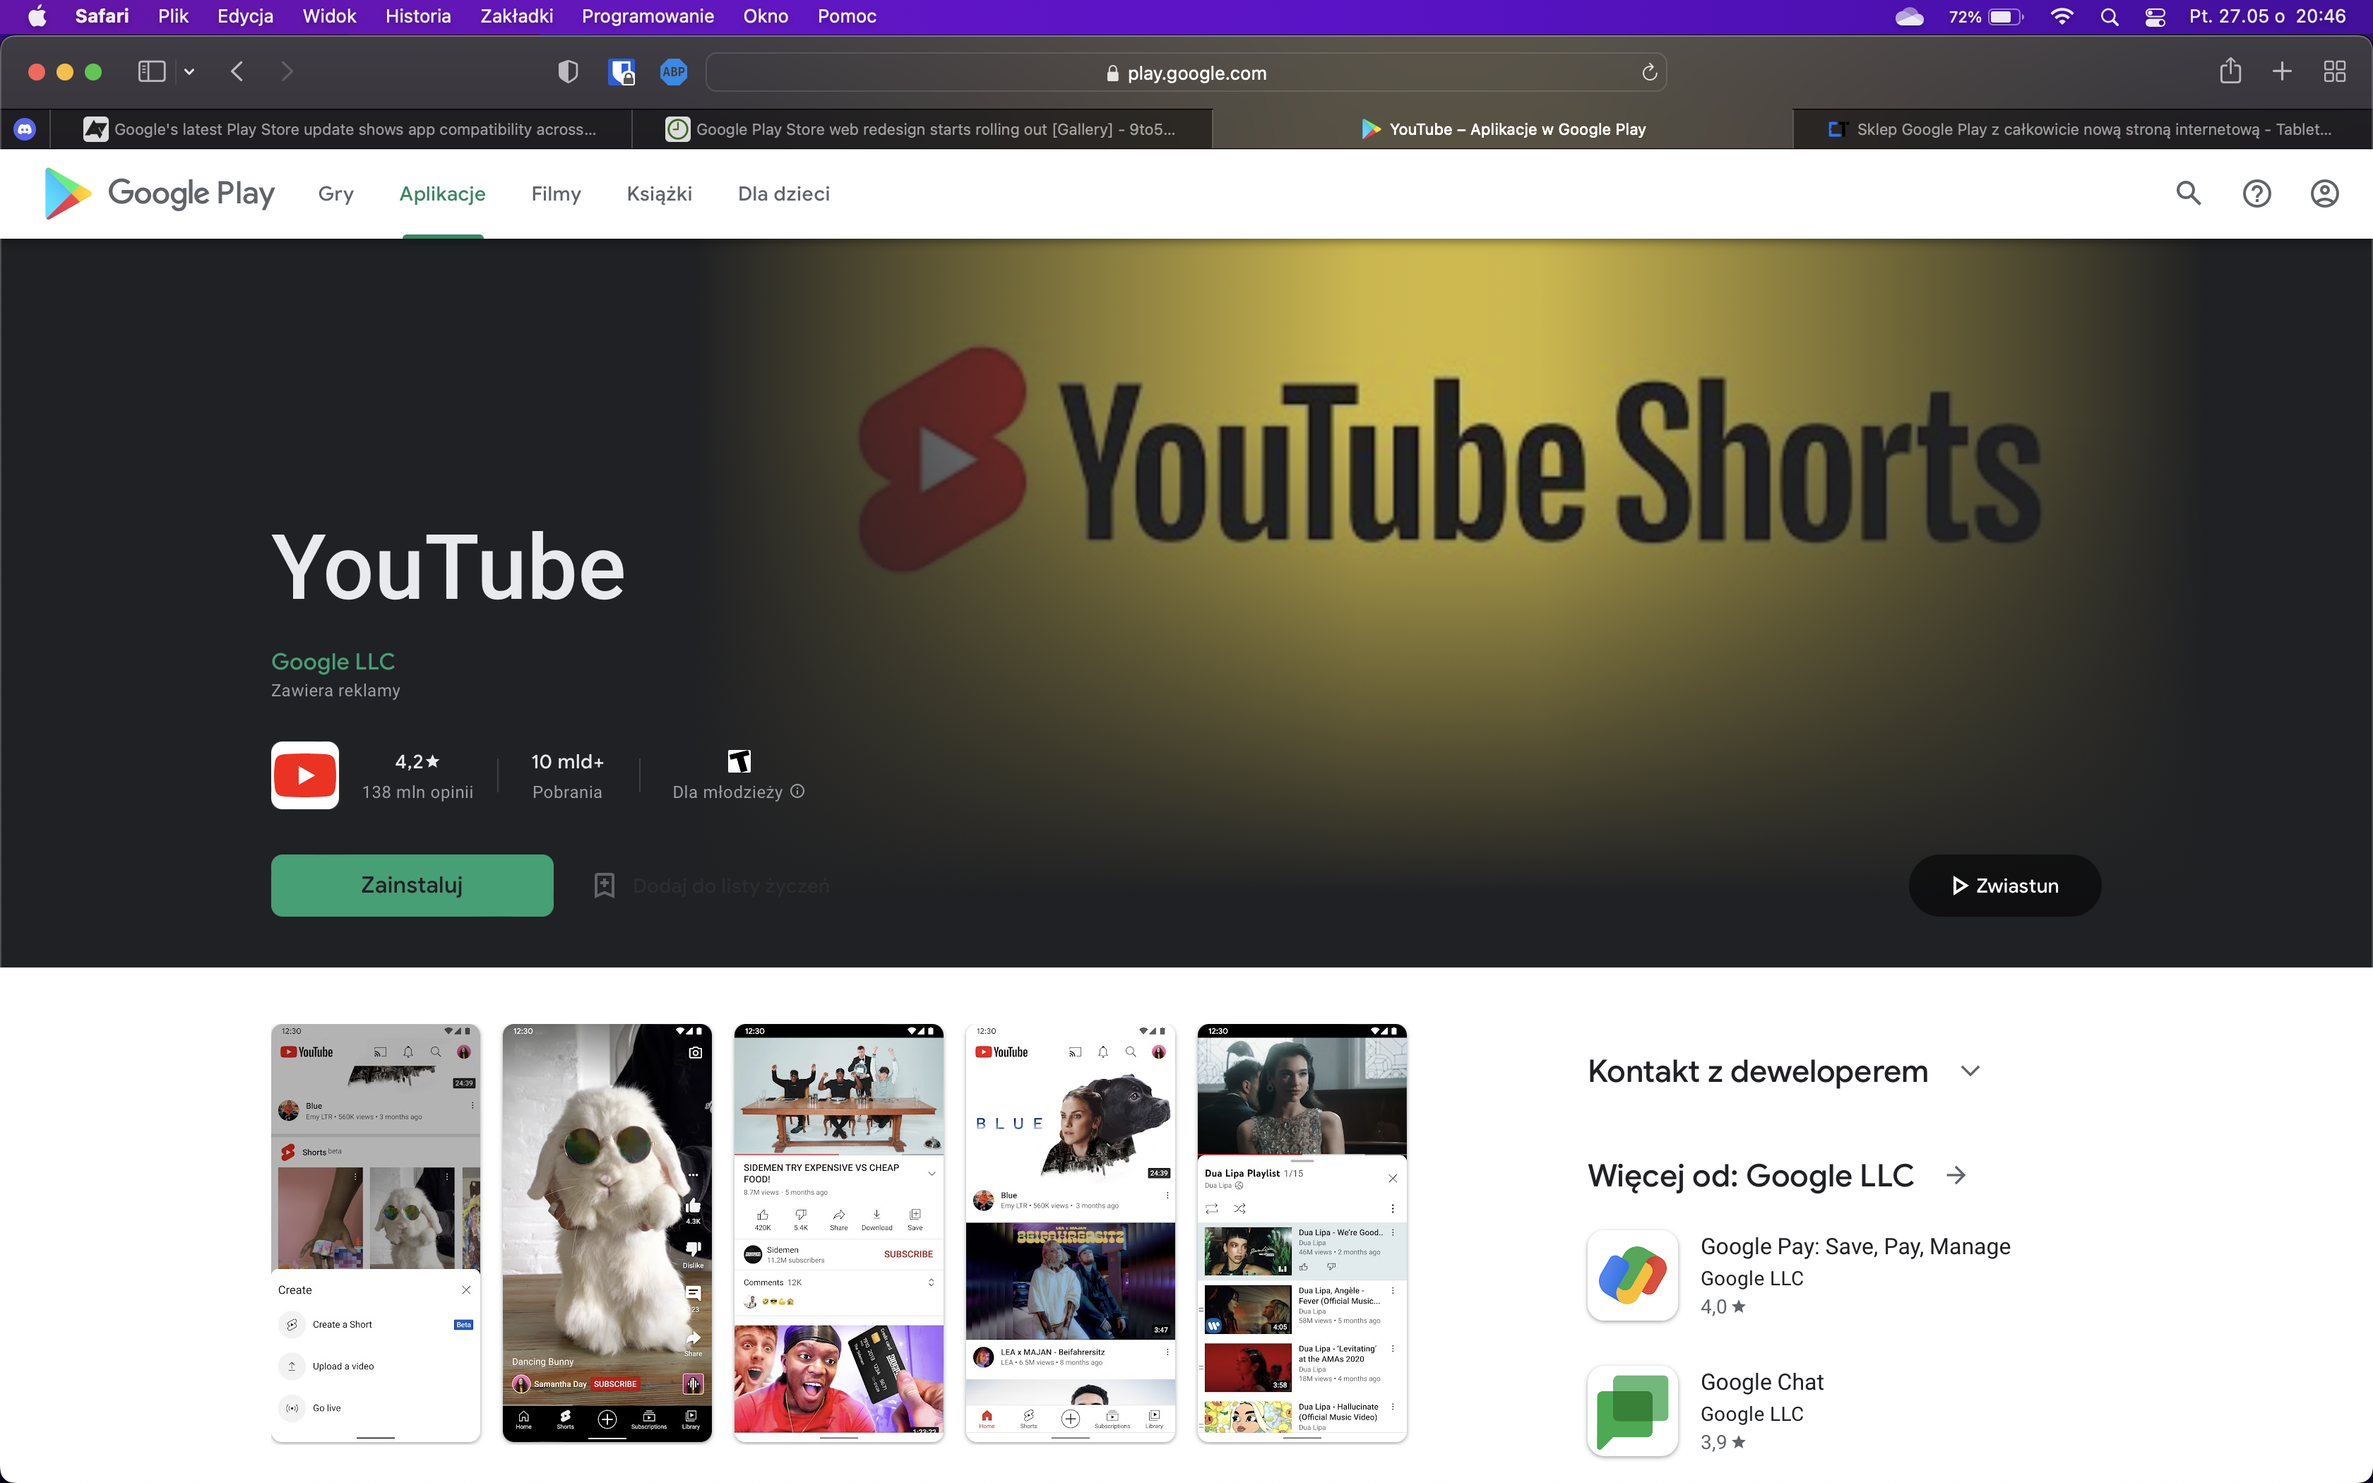Viewport: 2373px width, 1483px height.
Task: Open the Adblock Plus ABP extension
Action: (x=674, y=71)
